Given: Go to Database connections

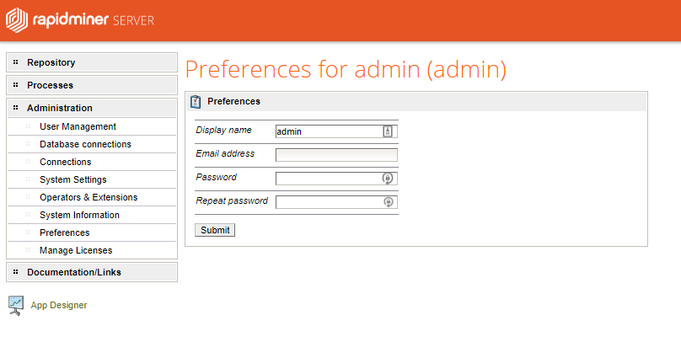Looking at the screenshot, I should [85, 144].
